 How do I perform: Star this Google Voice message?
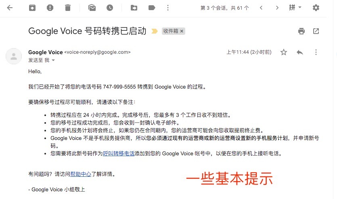(x=284, y=52)
